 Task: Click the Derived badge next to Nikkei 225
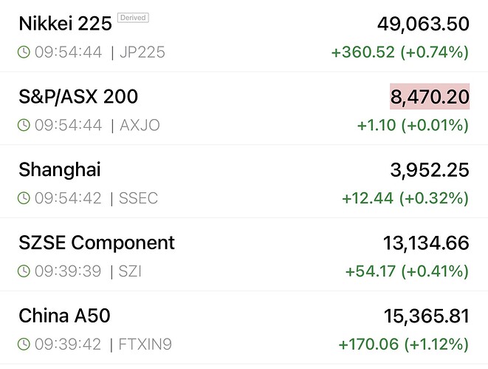(x=133, y=18)
